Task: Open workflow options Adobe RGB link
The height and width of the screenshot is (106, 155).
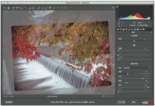Action: pyautogui.click(x=72, y=102)
